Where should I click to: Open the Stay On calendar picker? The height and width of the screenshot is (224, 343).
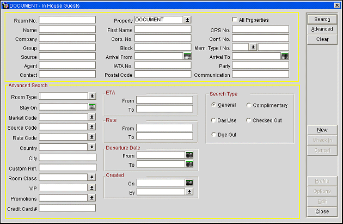[x=92, y=107]
